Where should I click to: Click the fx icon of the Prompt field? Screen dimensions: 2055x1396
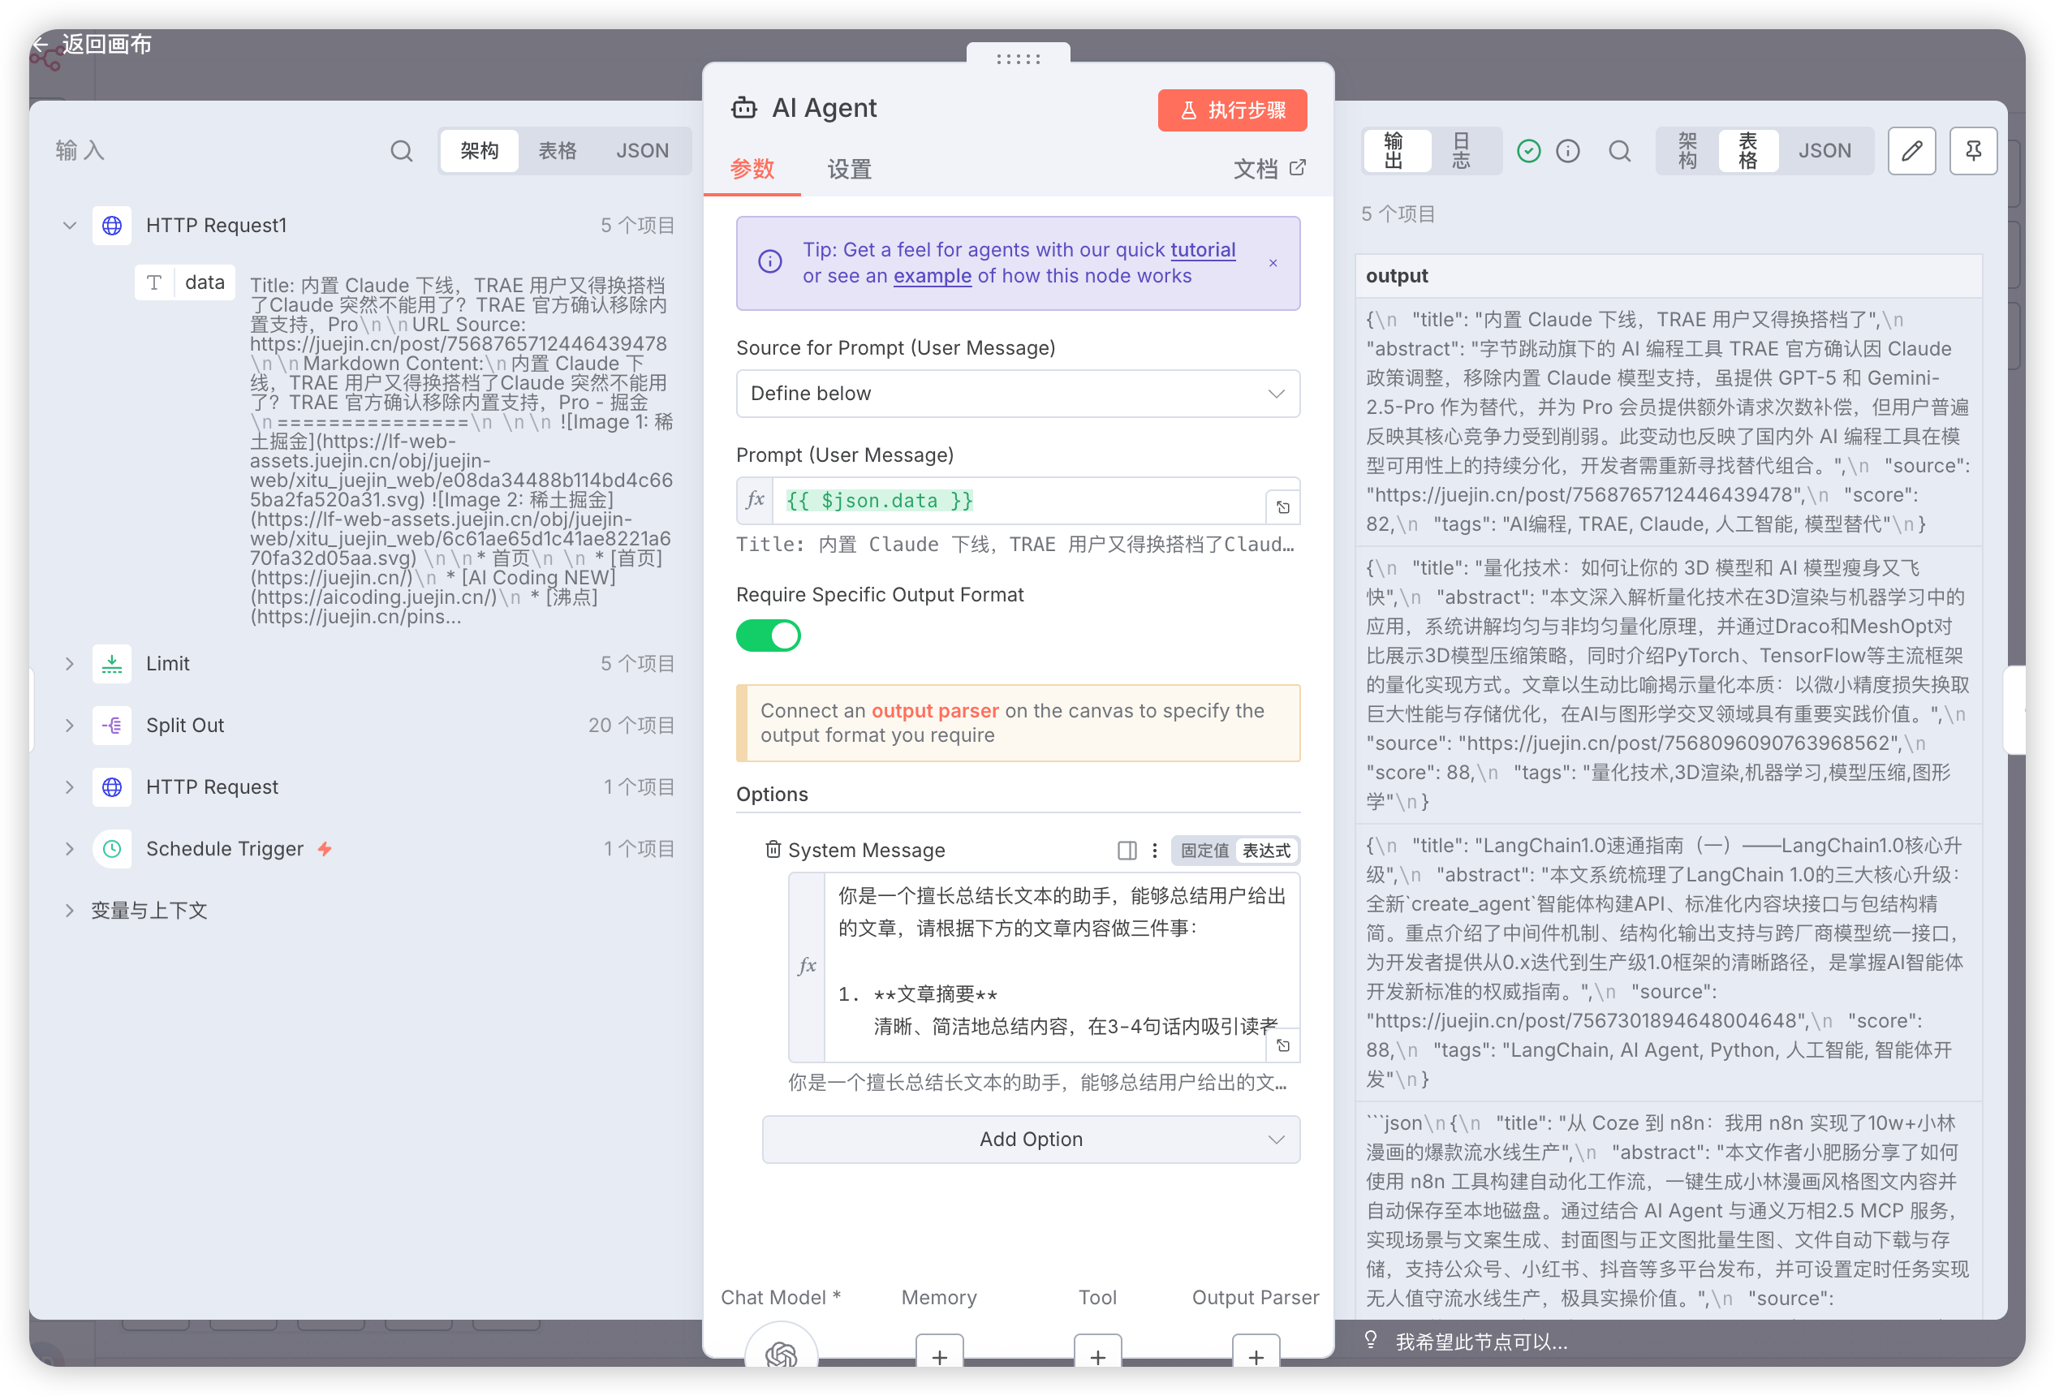[755, 501]
